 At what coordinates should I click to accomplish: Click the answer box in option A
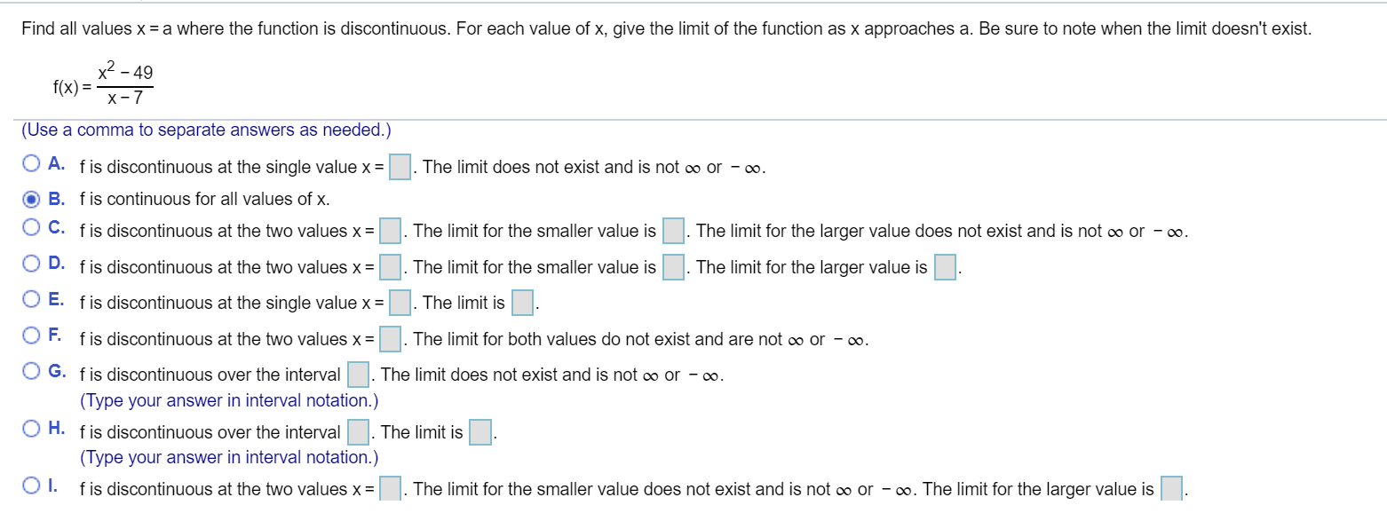pyautogui.click(x=399, y=166)
